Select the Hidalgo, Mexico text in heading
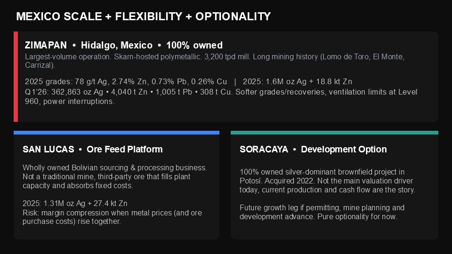This screenshot has height=254, width=452. (117, 45)
